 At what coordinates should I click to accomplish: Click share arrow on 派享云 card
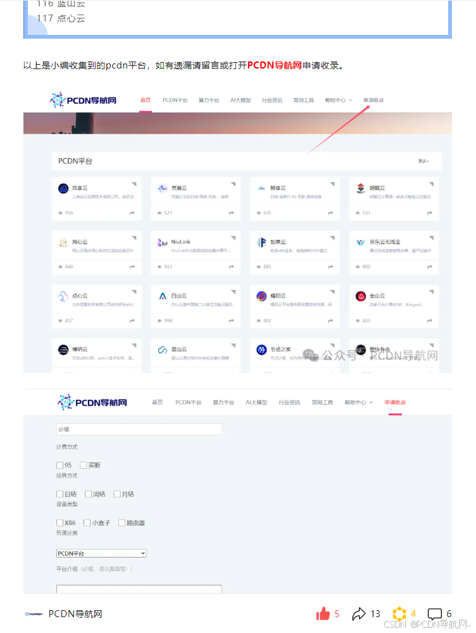coord(132,212)
